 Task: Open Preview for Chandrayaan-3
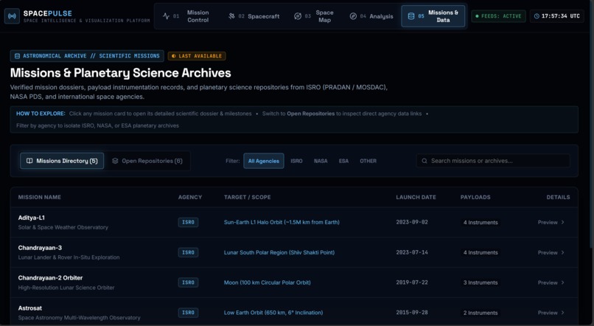(551, 252)
